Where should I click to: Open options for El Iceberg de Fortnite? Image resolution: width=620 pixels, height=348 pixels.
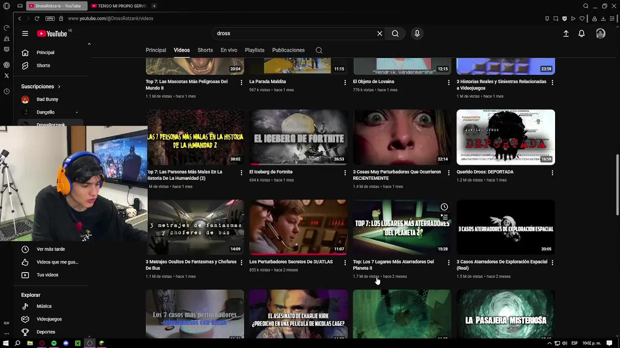[x=345, y=173]
